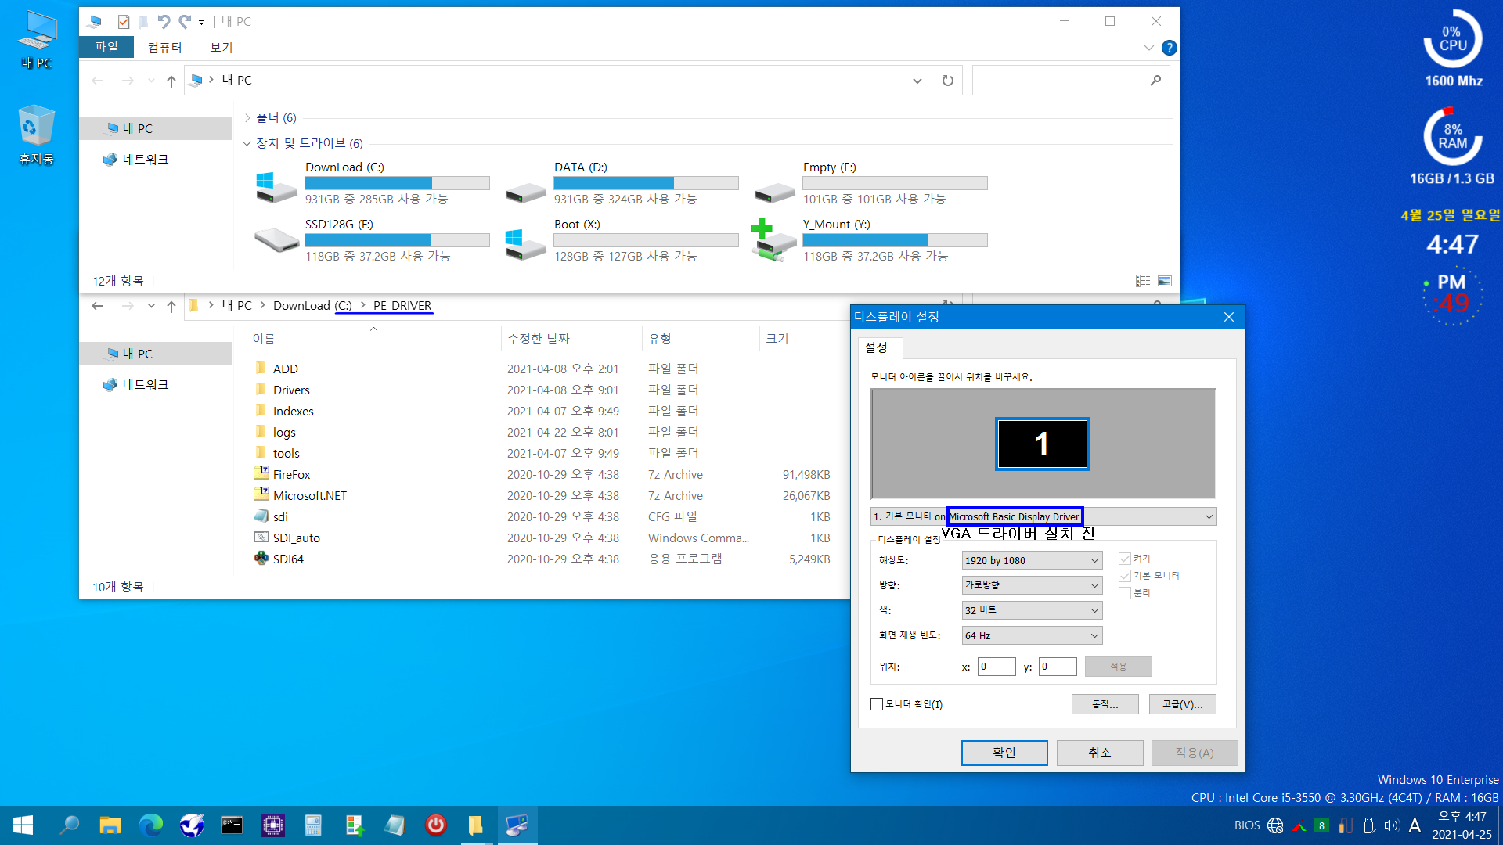
Task: Launch Edge browser from taskbar
Action: pos(150,825)
